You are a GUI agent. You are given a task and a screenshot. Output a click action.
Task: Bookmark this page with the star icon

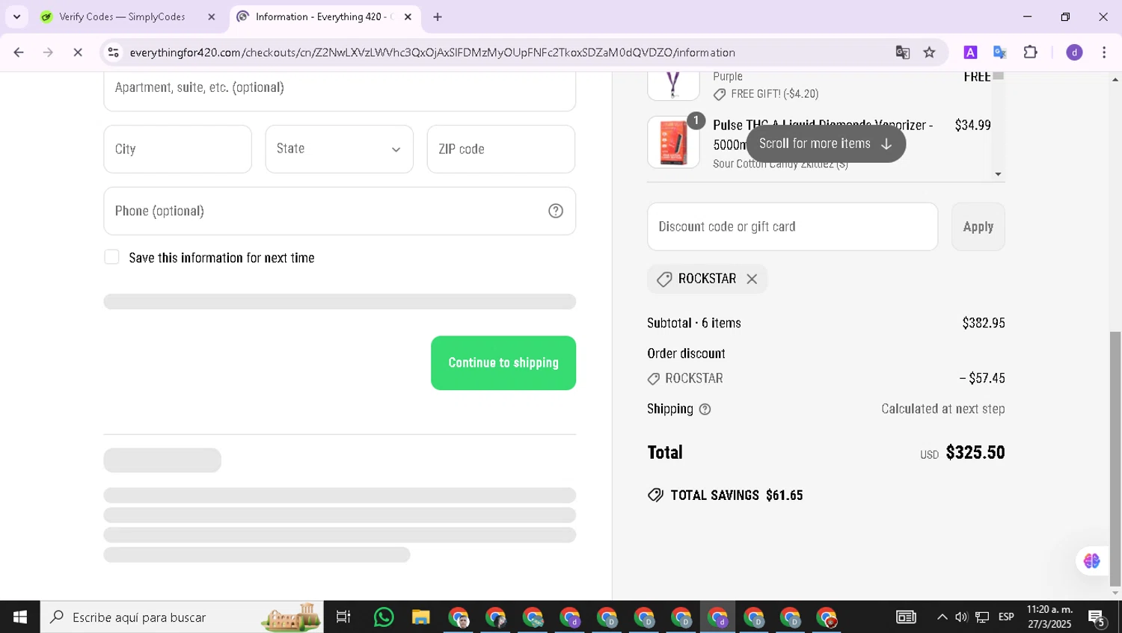[929, 52]
